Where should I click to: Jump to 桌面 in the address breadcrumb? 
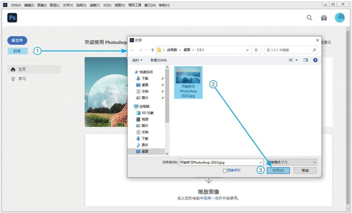(x=187, y=50)
